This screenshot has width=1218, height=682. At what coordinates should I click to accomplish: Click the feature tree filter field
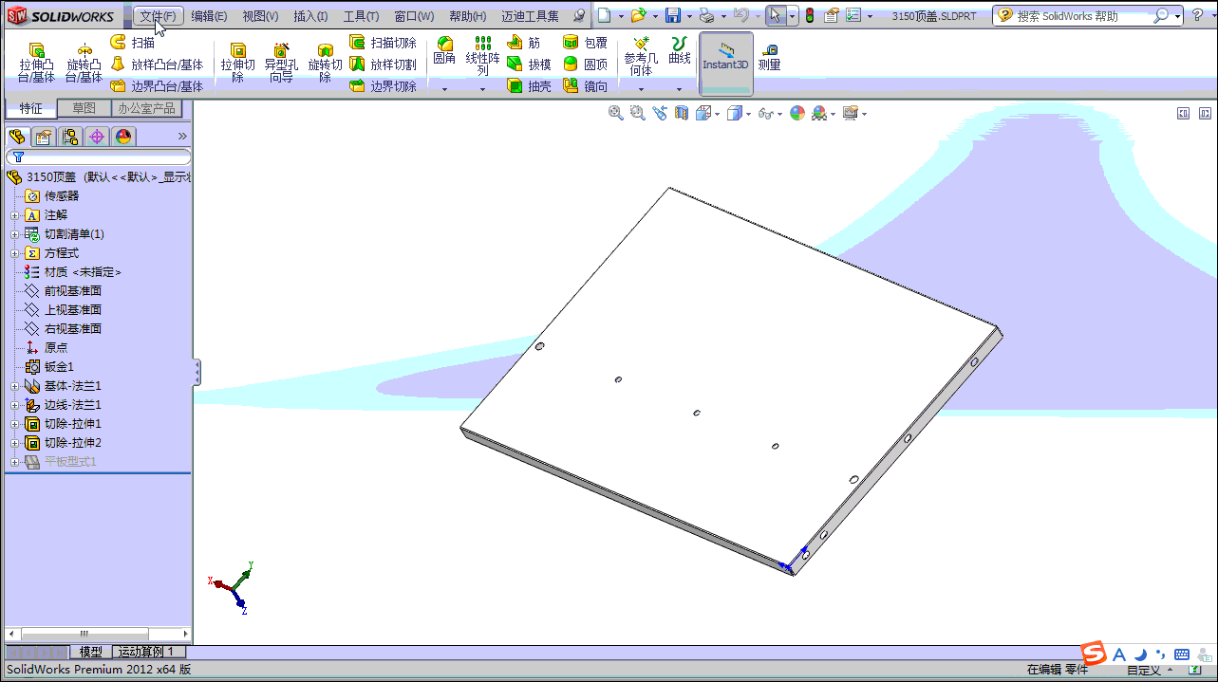pyautogui.click(x=99, y=157)
